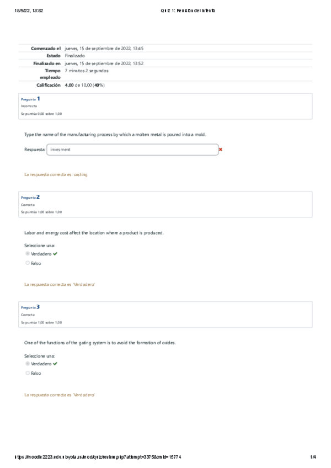Screen dimensions: 331x468
Task: Select Falso radio in question 2
Action: (x=28, y=263)
